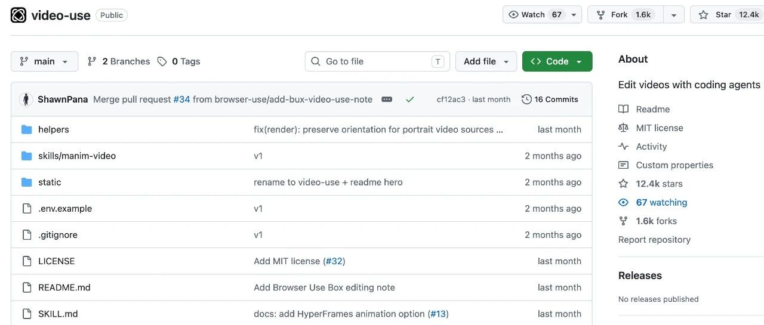Image resolution: width=764 pixels, height=325 pixels.
Task: Open commit 'fix(render): preserve orientation' message
Action: click(378, 129)
